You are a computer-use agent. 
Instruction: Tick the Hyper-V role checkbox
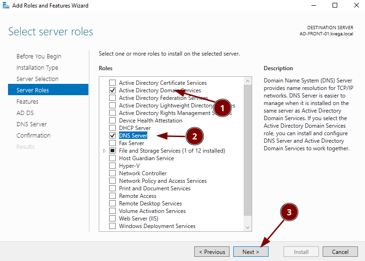tap(112, 166)
